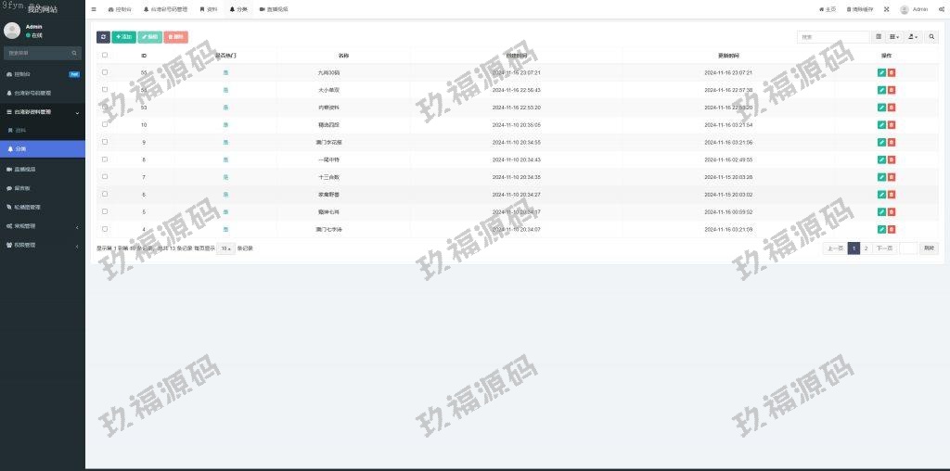This screenshot has width=950, height=471.
Task: Open the advanced search magnifier icon
Action: (x=932, y=37)
